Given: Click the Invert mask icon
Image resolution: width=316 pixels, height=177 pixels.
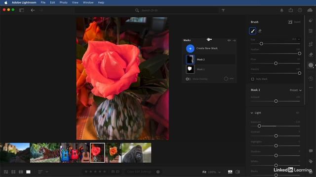Looking at the screenshot, I should 290,22.
